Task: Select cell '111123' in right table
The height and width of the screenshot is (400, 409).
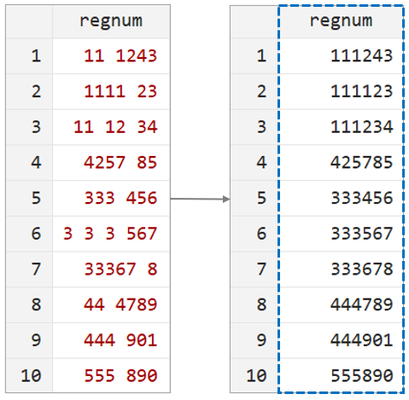Action: [341, 91]
